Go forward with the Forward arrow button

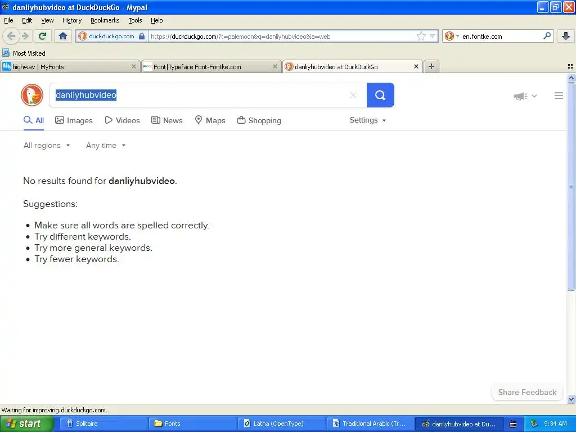click(x=25, y=36)
